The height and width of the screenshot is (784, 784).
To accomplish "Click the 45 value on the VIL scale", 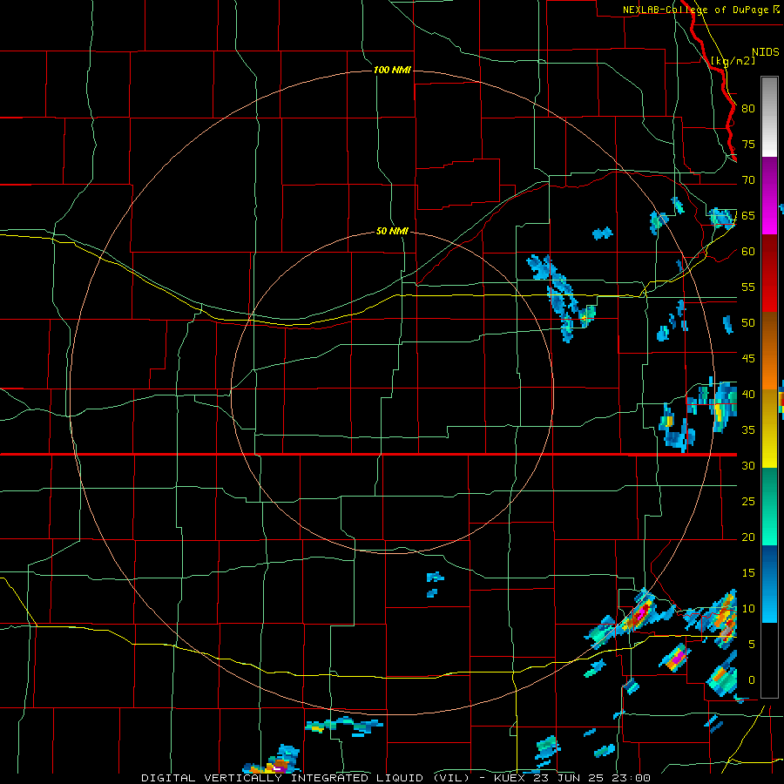I will coord(748,359).
